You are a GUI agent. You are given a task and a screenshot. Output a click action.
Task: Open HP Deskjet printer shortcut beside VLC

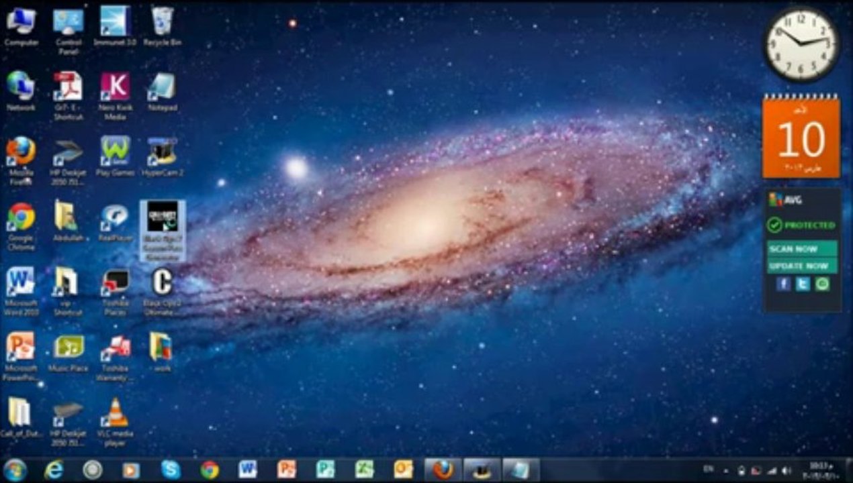[69, 423]
